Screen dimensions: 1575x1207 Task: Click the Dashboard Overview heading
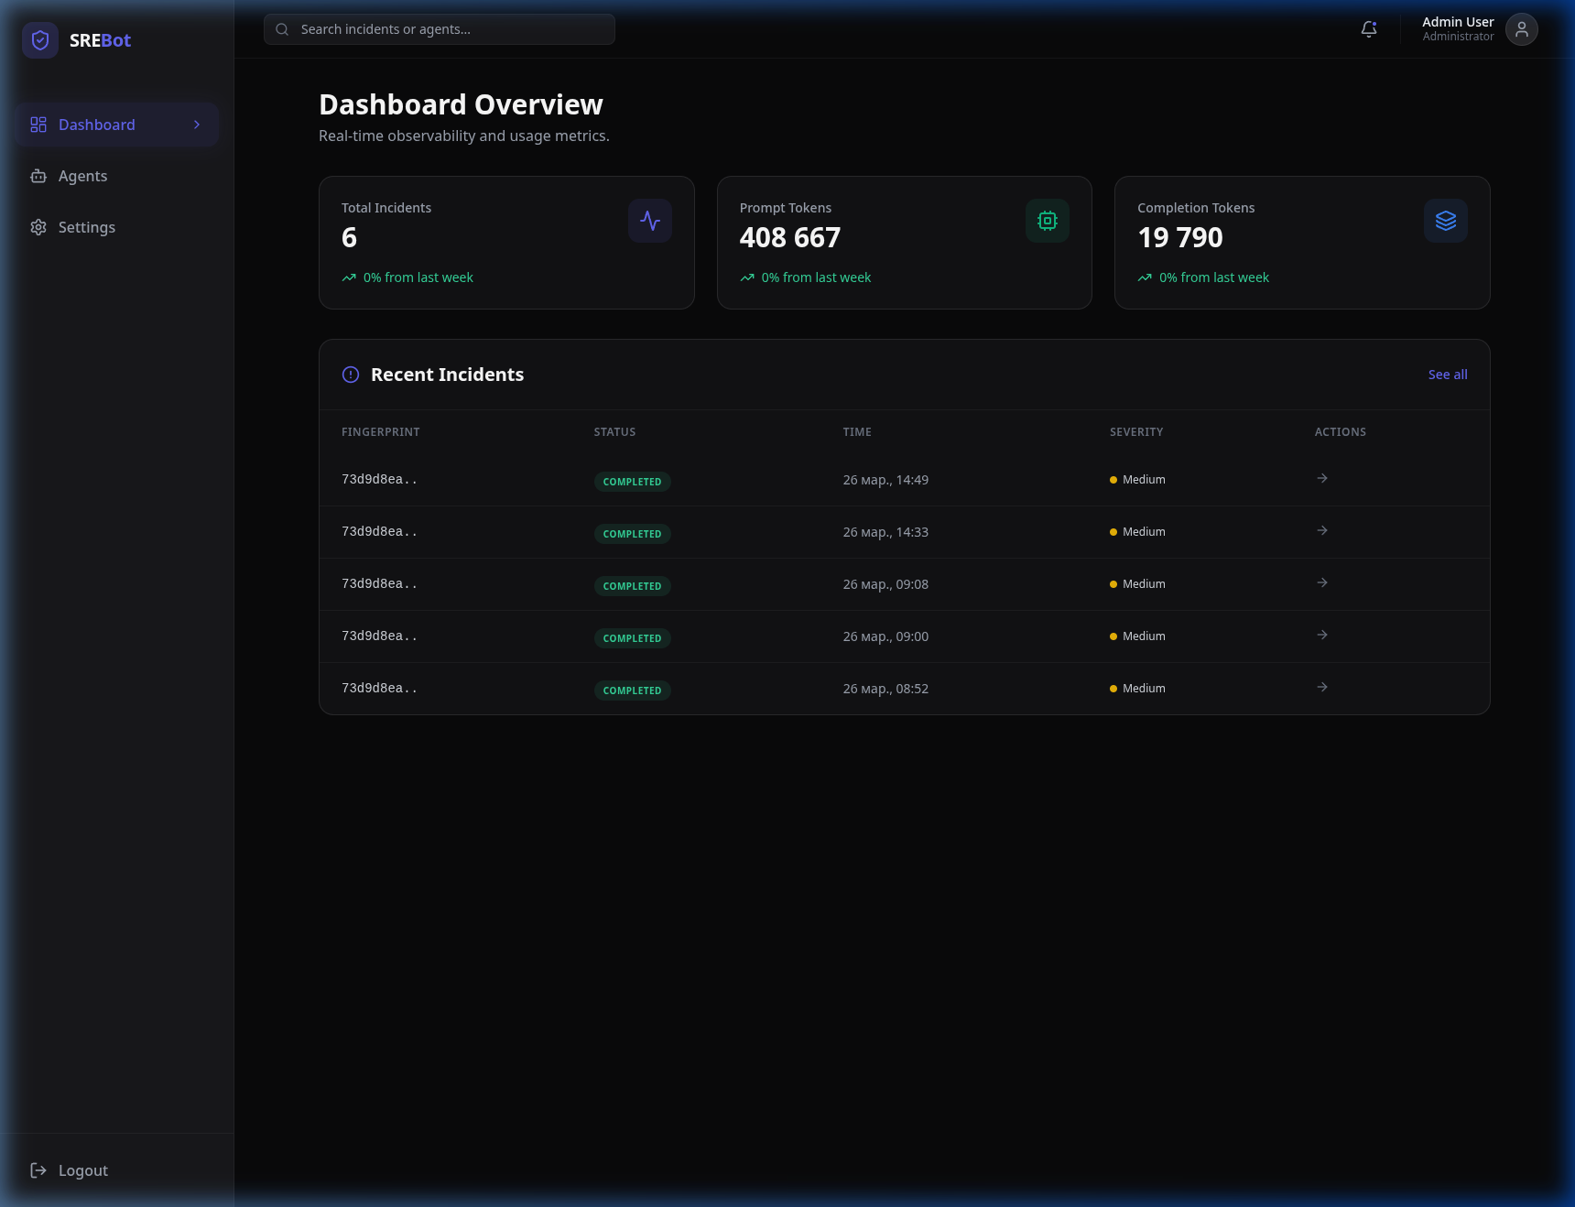(461, 104)
